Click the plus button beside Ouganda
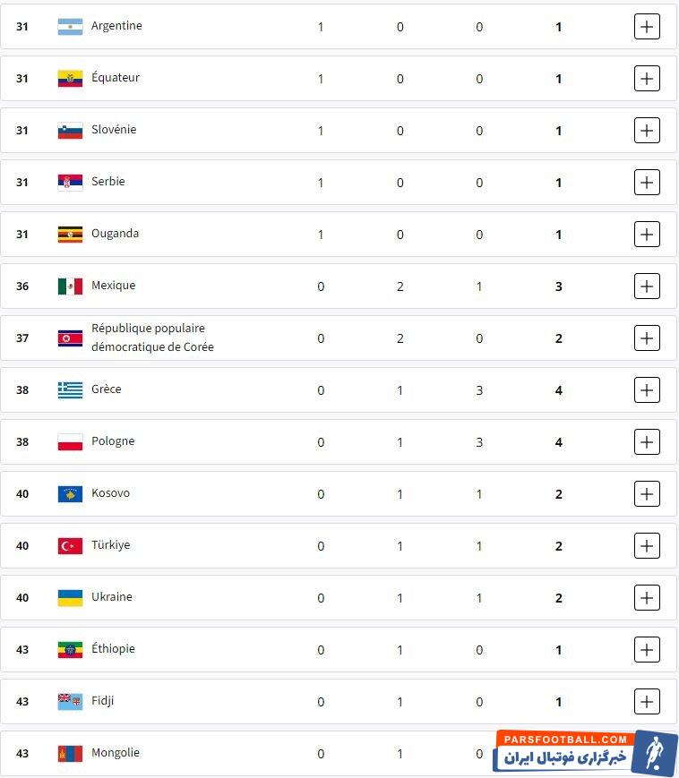The height and width of the screenshot is (778, 679). pos(647,235)
